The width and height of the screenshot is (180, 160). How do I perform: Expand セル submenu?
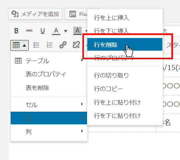(x=49, y=104)
